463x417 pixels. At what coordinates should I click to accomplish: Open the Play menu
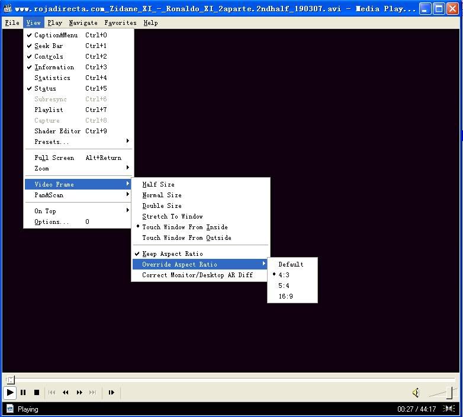pos(55,23)
